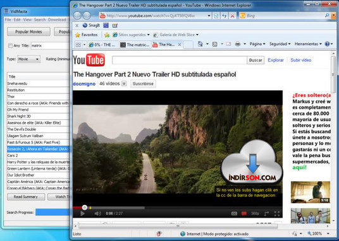Open the Subir vídeo link

click(x=300, y=60)
